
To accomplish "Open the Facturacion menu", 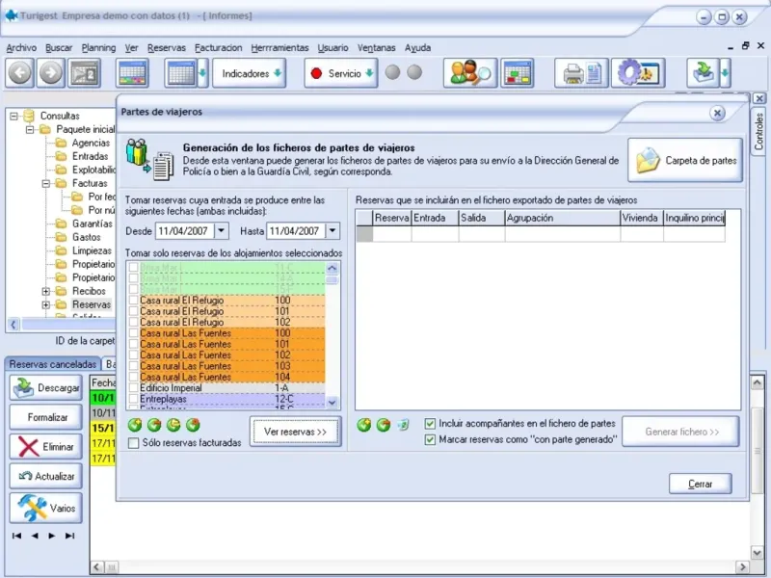I will (x=219, y=47).
